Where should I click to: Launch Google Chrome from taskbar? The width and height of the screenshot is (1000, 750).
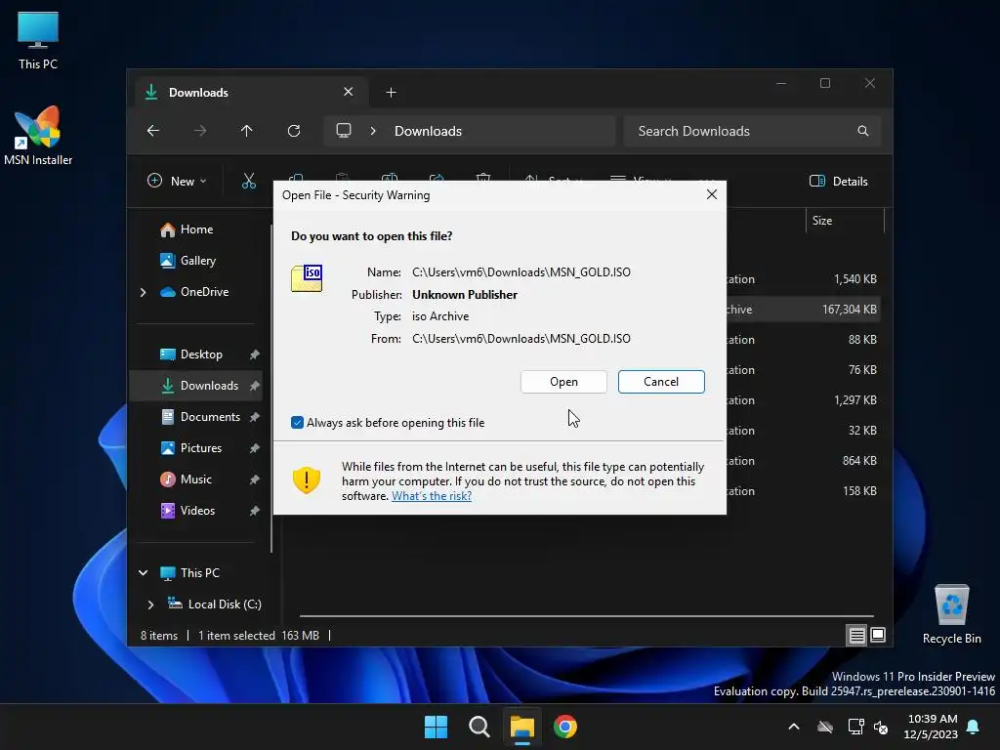tap(565, 727)
